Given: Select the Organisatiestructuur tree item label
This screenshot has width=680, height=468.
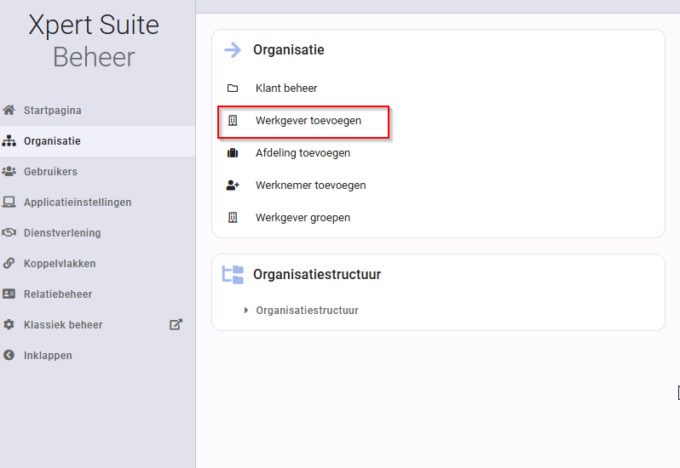Looking at the screenshot, I should point(307,311).
